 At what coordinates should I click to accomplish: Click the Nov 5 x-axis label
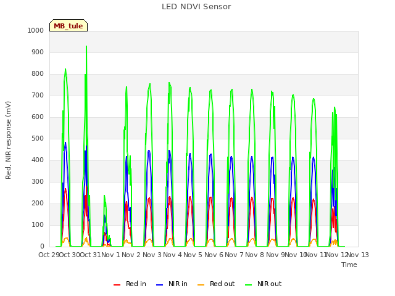(193, 255)
